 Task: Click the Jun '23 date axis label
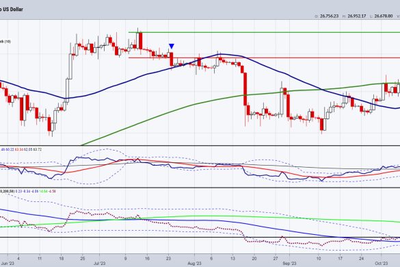[x=8, y=264]
